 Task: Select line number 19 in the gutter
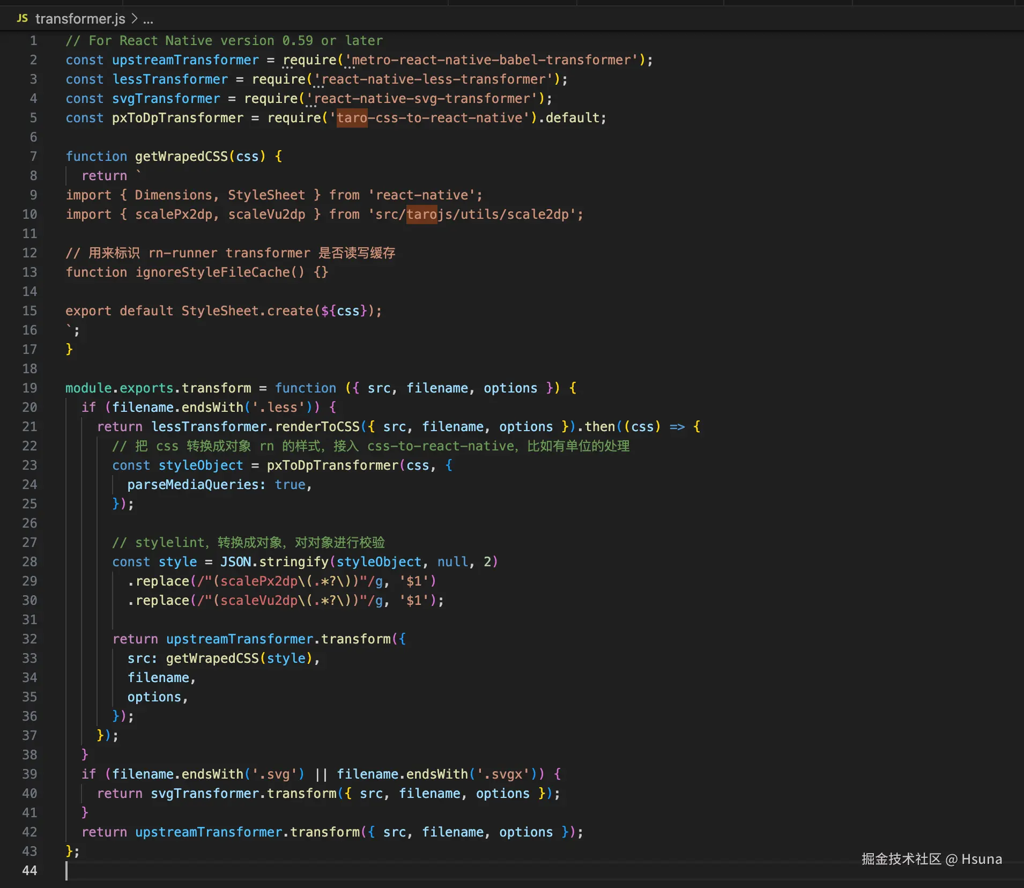[29, 388]
